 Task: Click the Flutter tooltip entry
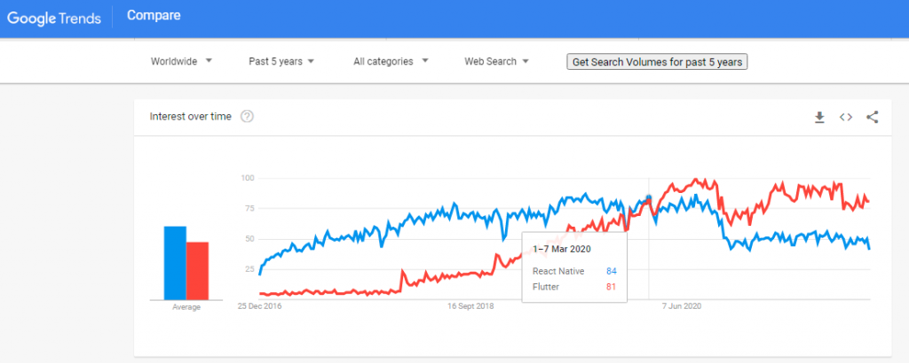click(574, 287)
